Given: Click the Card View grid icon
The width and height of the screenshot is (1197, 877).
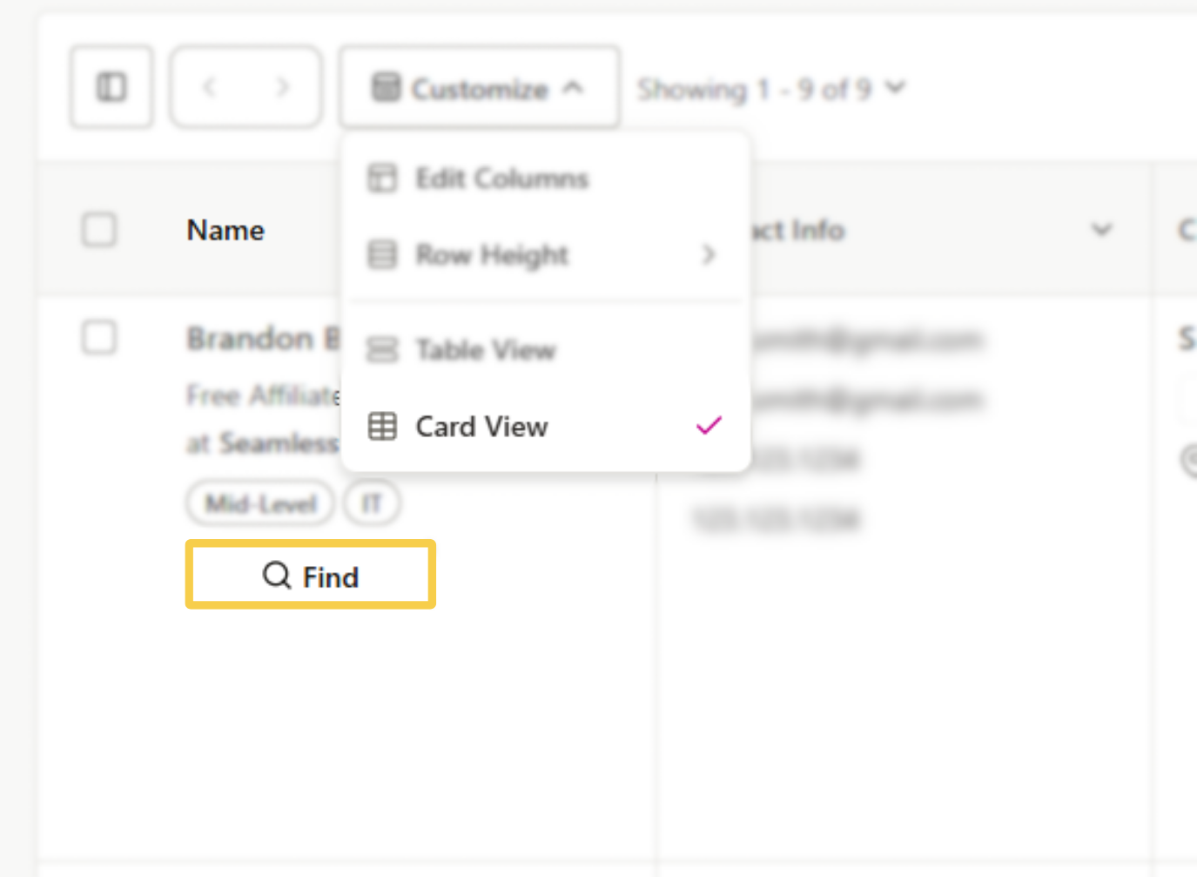Looking at the screenshot, I should click(x=381, y=426).
